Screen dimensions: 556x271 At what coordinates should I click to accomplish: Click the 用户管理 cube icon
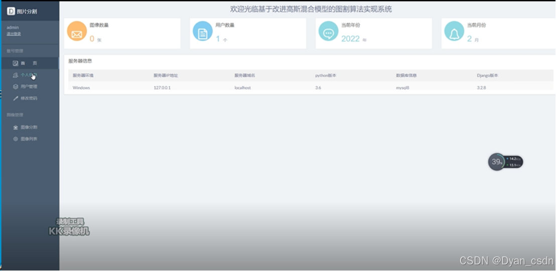click(15, 86)
